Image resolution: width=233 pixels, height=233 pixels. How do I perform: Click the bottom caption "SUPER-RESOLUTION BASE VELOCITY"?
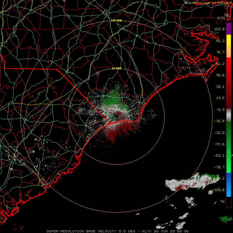click(x=82, y=231)
